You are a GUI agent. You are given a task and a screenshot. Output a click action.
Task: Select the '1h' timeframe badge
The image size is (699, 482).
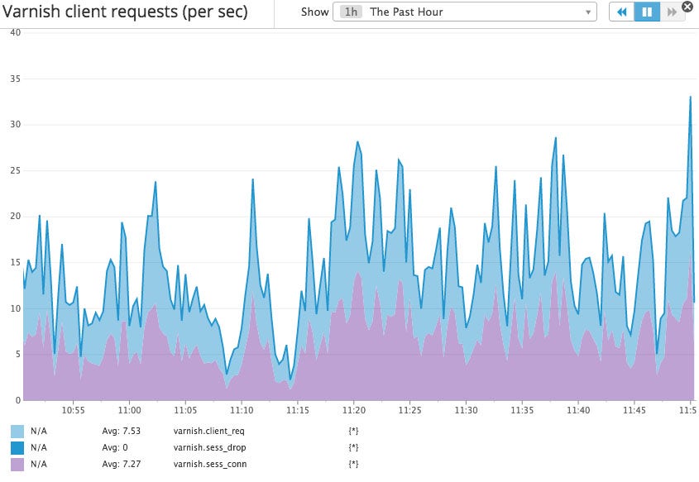[351, 12]
